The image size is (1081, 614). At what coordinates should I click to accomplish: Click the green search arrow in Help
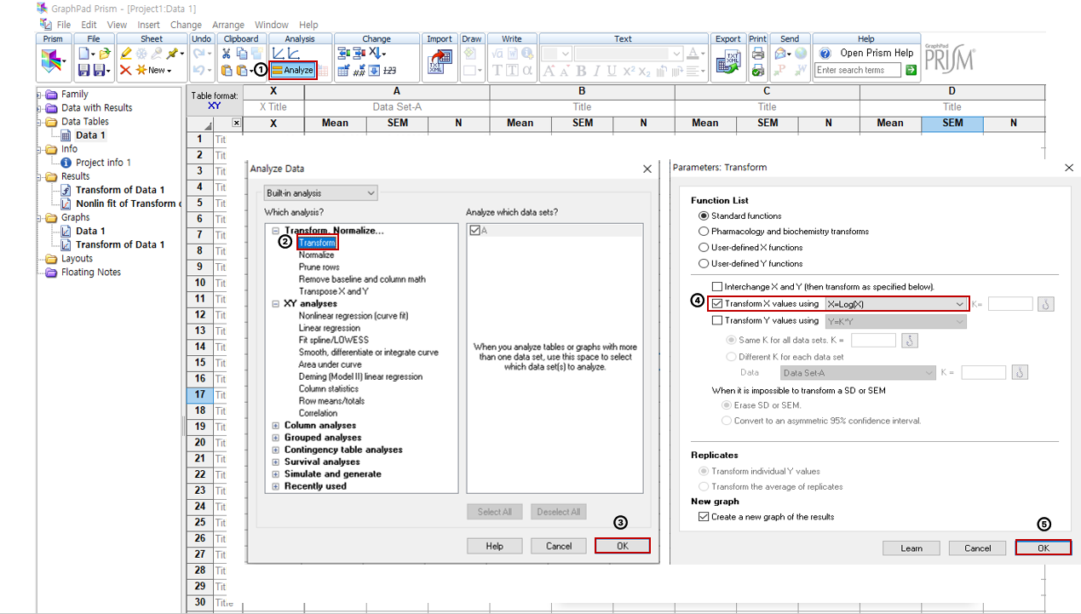tap(911, 70)
